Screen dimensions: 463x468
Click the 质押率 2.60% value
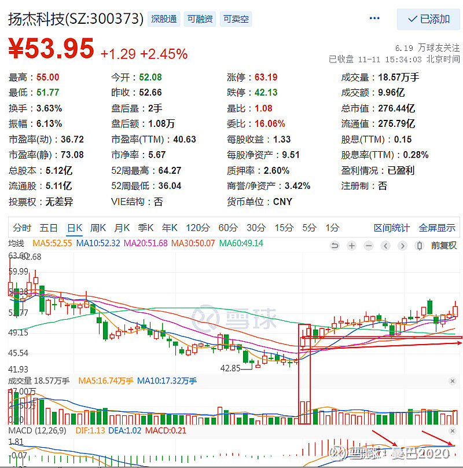pos(276,170)
